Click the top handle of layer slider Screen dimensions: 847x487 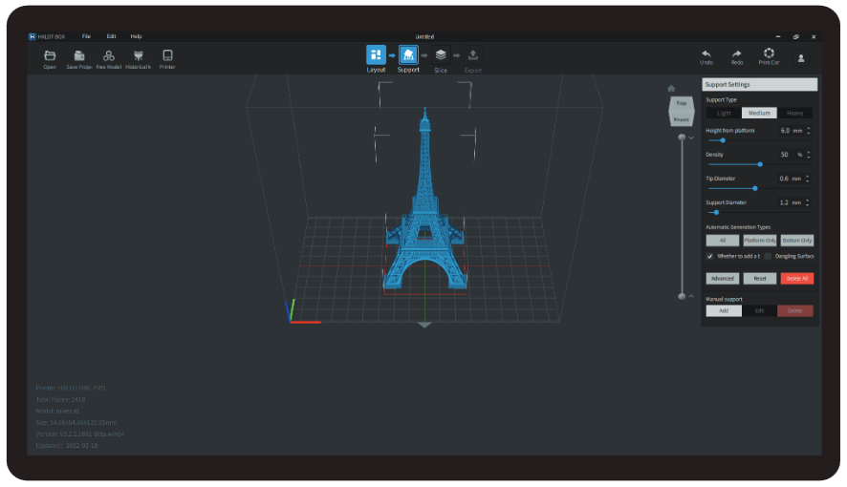pos(682,138)
